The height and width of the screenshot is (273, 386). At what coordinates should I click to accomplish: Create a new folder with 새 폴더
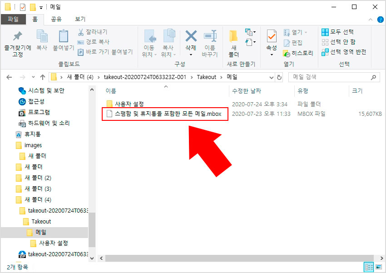pos(233,43)
